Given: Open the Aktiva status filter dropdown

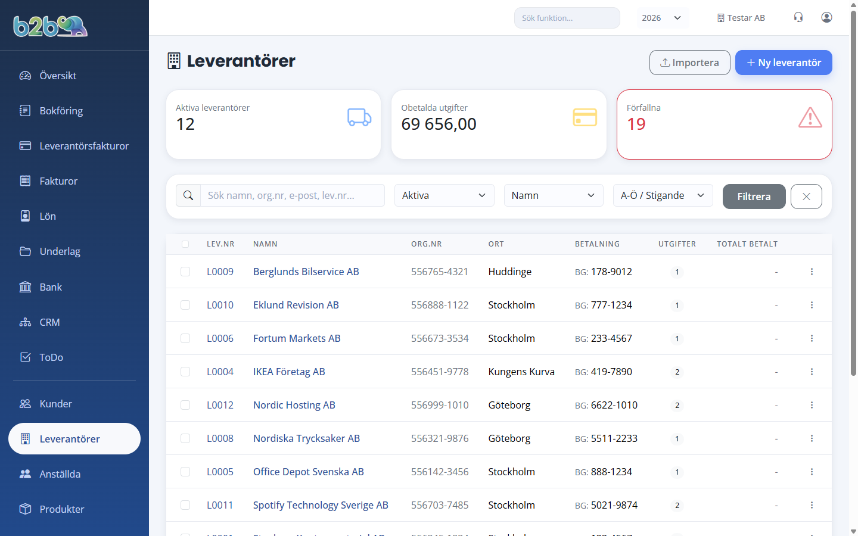Looking at the screenshot, I should [444, 195].
